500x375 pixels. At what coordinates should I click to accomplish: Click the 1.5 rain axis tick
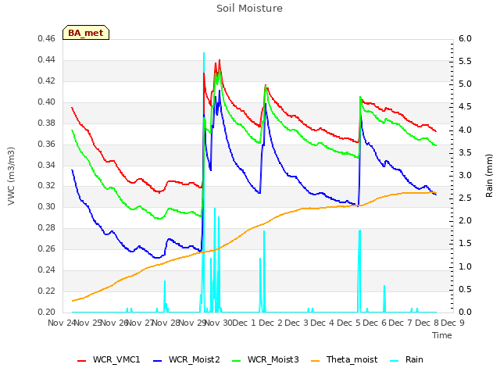[465, 244]
